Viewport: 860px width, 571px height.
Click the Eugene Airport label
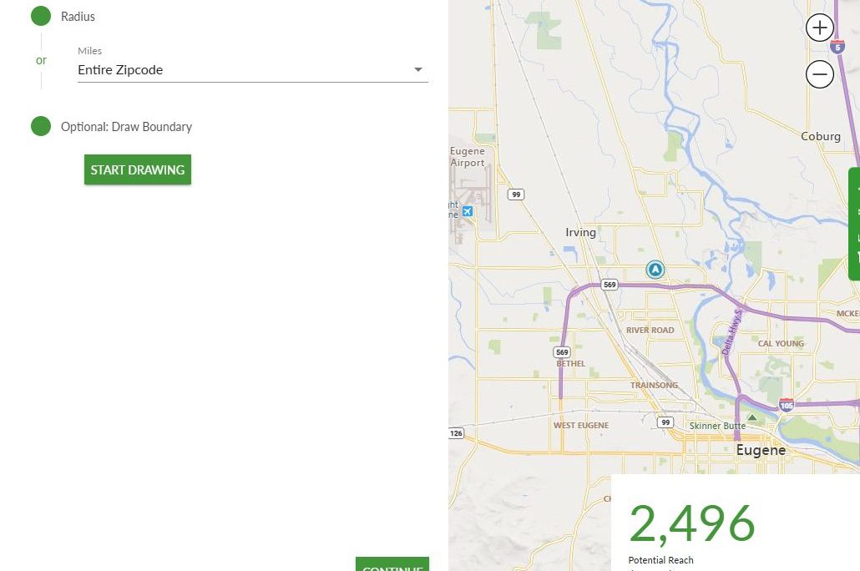468,157
